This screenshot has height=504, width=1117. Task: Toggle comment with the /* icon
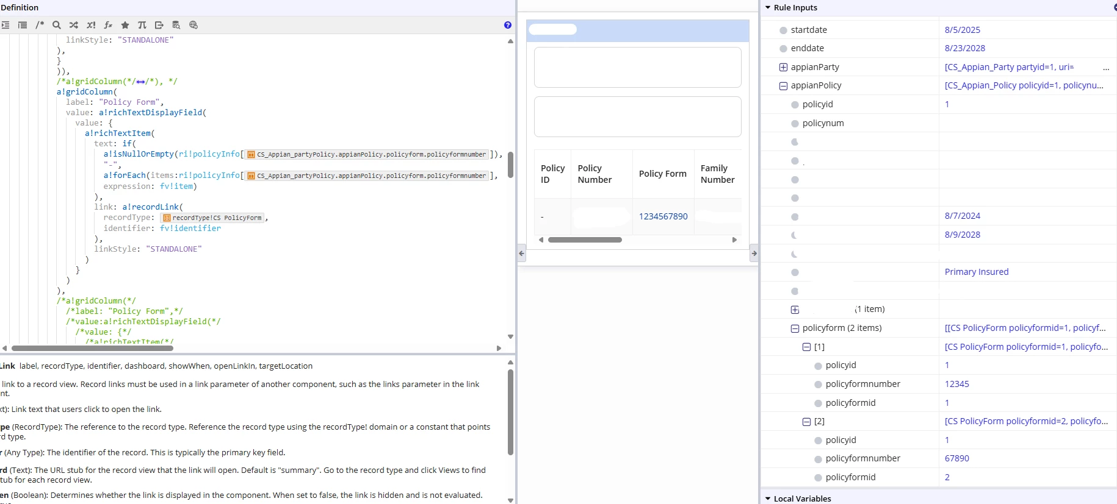(x=40, y=25)
